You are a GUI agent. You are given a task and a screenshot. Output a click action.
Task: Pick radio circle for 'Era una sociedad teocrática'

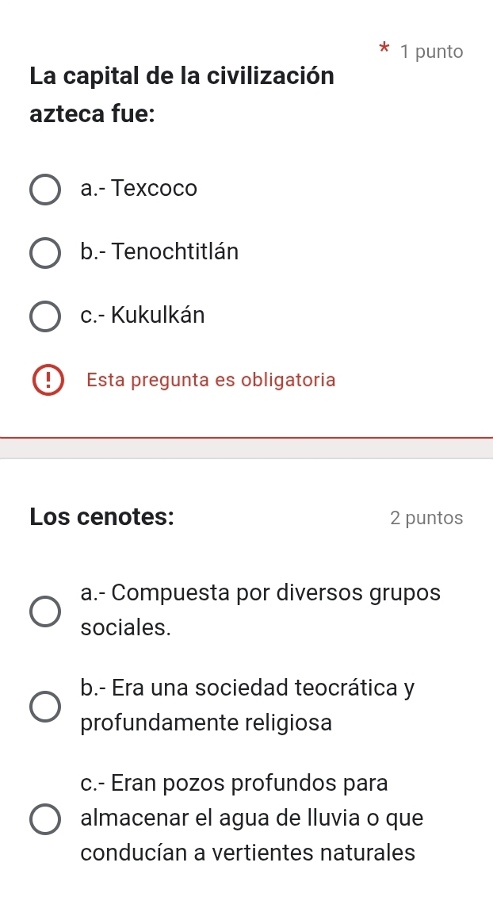pos(44,707)
